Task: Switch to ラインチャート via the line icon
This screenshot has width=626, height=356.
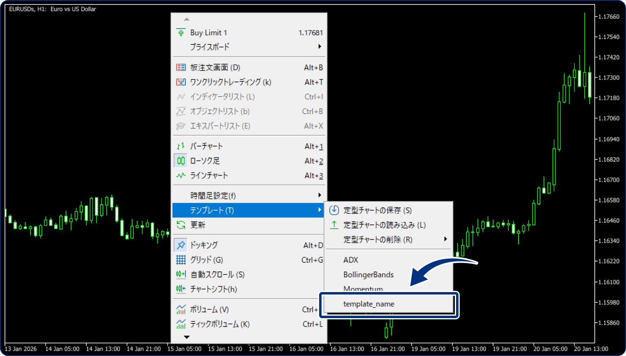Action: 181,175
